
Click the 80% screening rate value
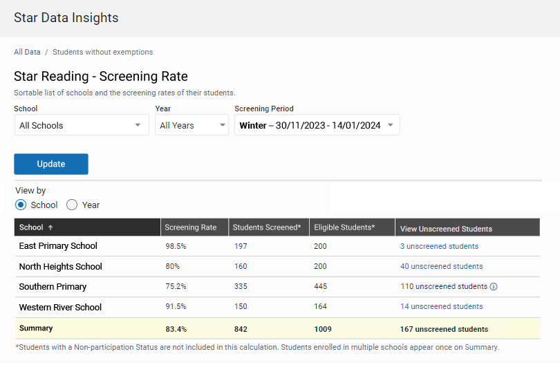[x=173, y=266]
